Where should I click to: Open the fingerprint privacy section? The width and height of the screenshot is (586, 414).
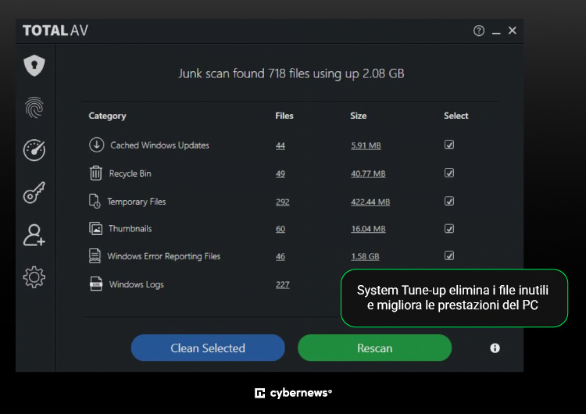(x=34, y=108)
